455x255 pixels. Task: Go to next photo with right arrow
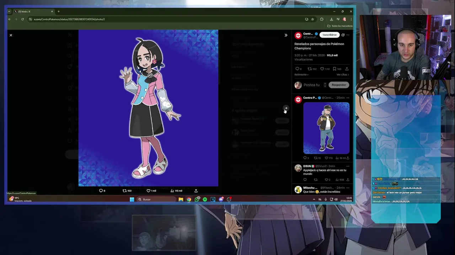click(285, 108)
